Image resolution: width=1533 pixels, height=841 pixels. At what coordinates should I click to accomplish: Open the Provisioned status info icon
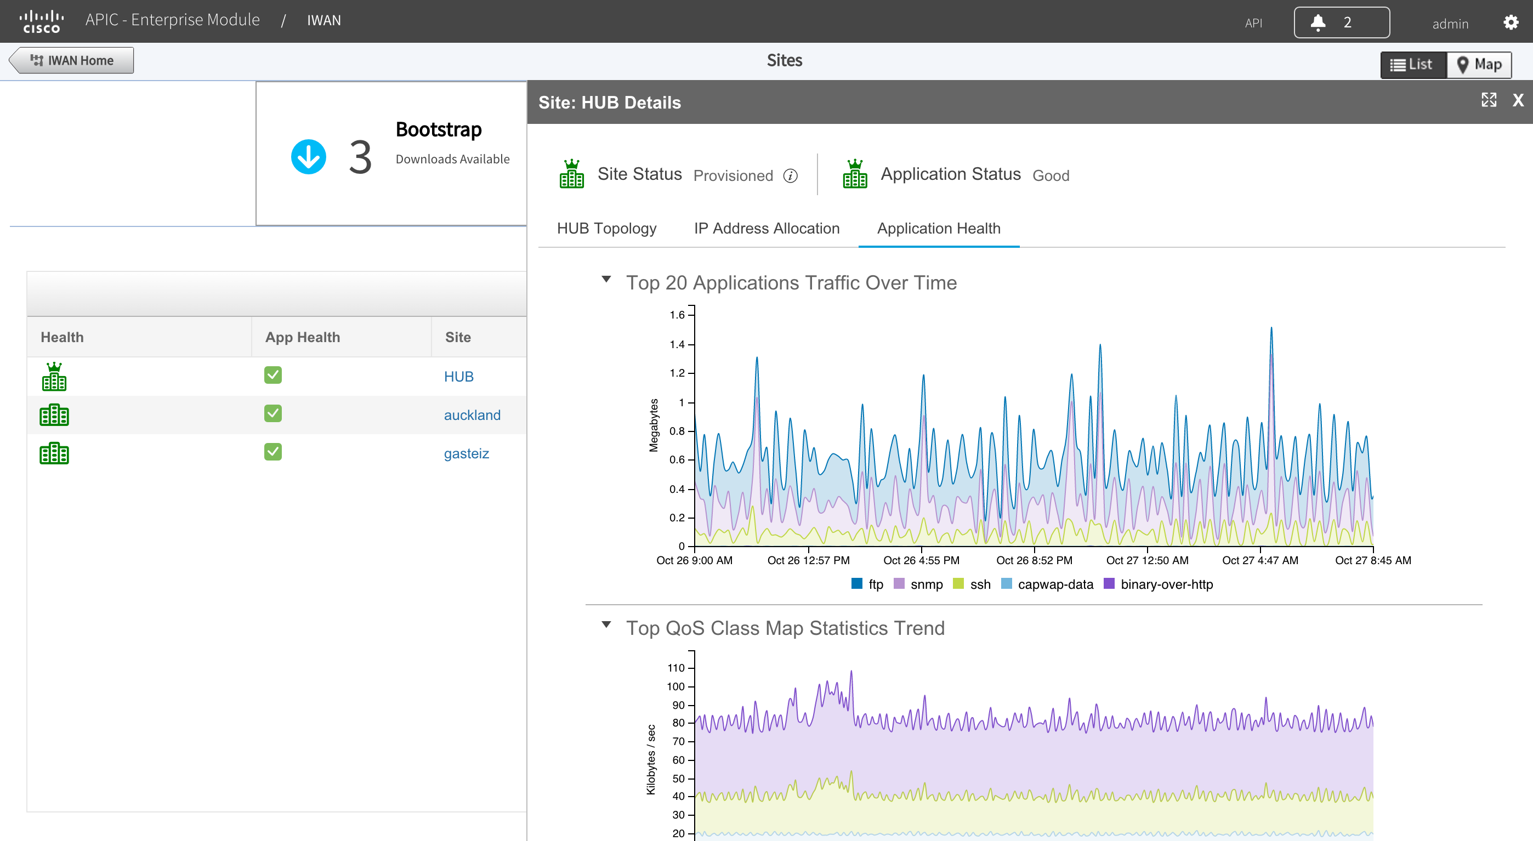pos(790,175)
